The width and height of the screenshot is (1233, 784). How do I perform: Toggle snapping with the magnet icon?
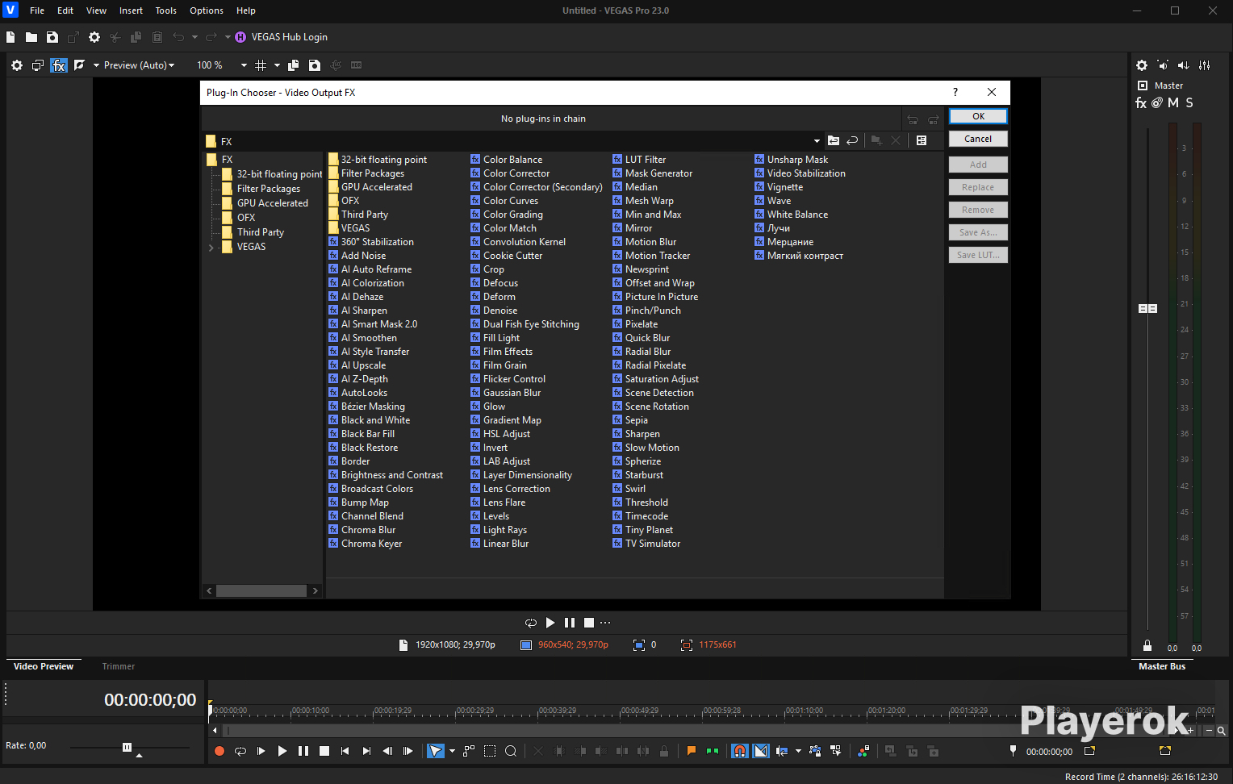pyautogui.click(x=740, y=751)
